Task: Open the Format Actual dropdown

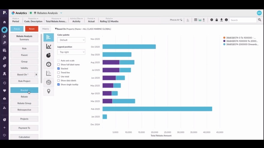Action: point(91,20)
